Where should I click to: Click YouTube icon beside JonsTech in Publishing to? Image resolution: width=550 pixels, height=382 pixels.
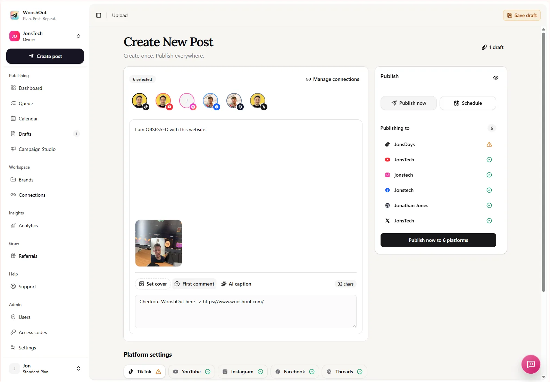tap(387, 160)
